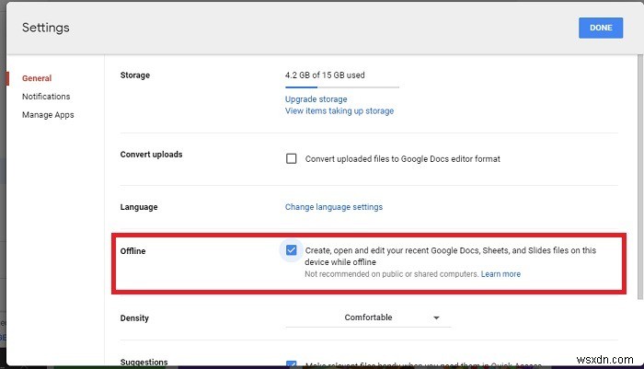644x369 pixels.
Task: Click the settings dialog scrollbar
Action: (640, 177)
